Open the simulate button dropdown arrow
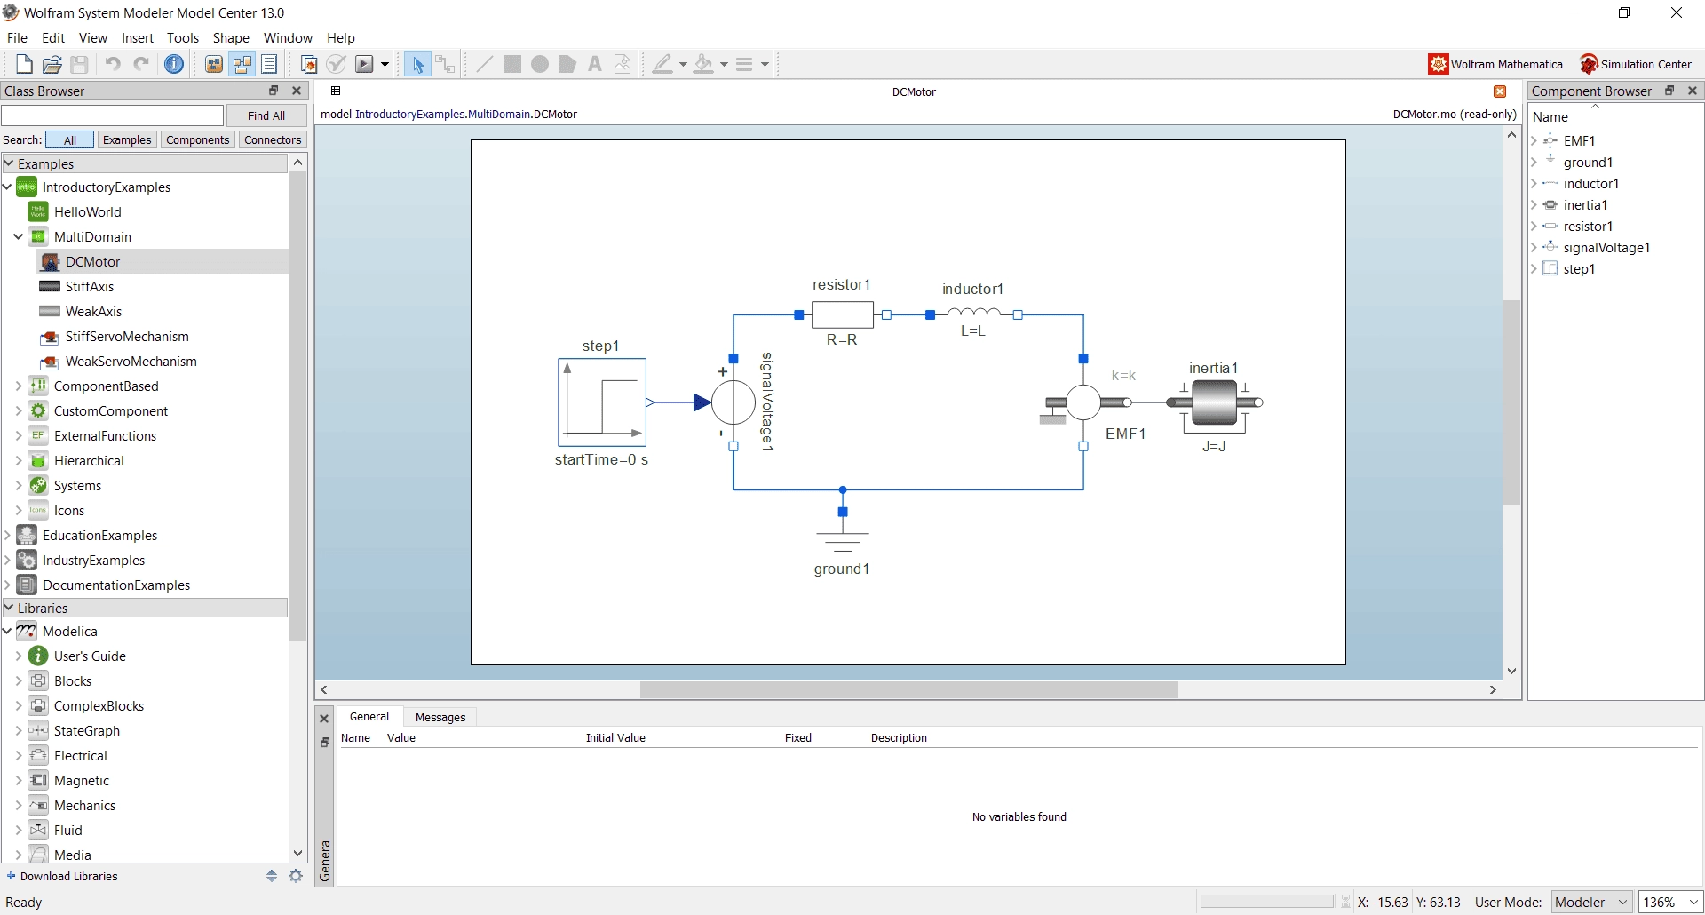Screen dimensions: 1705x915 tap(385, 64)
